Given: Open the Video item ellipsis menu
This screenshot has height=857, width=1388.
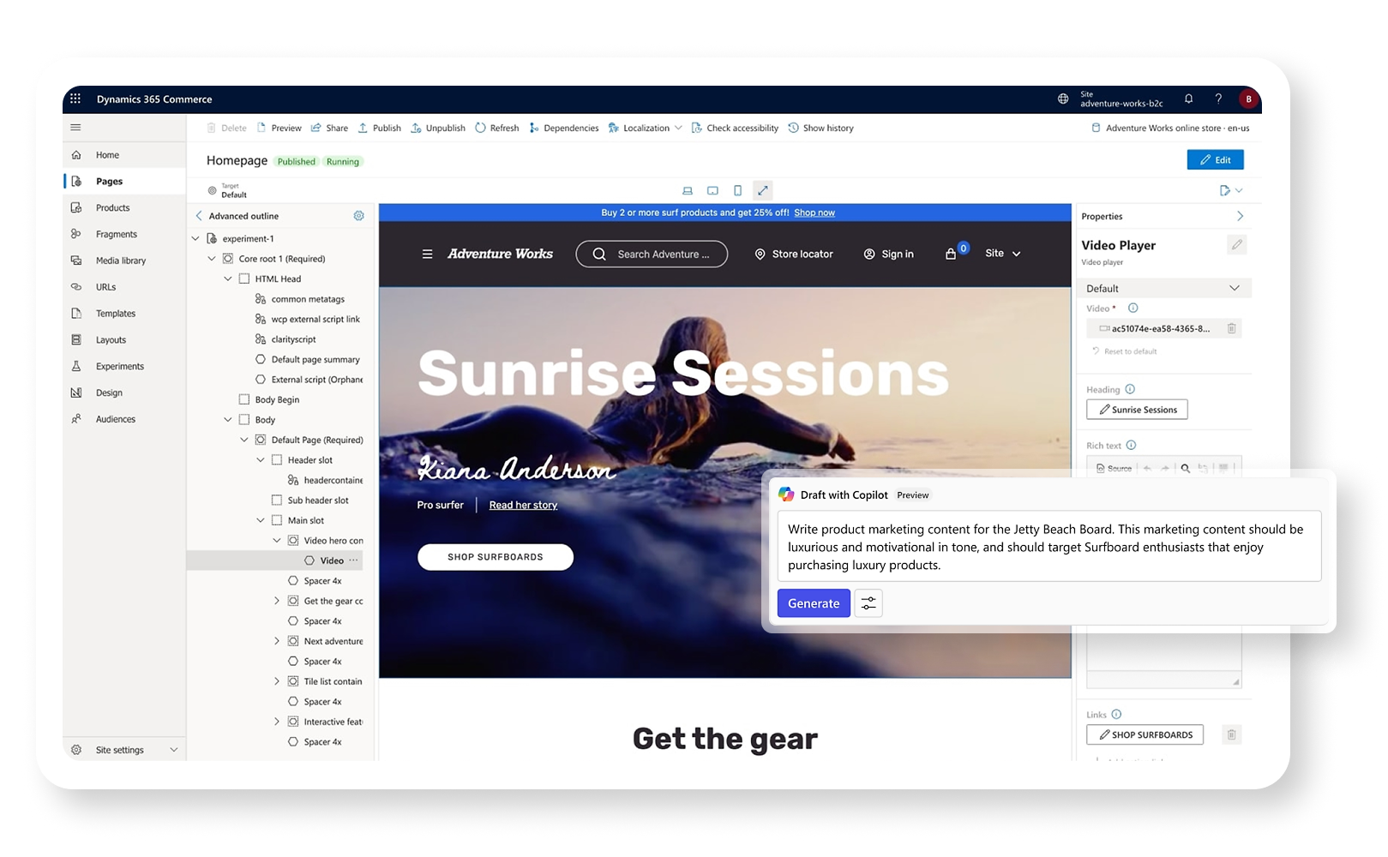Looking at the screenshot, I should [x=353, y=560].
